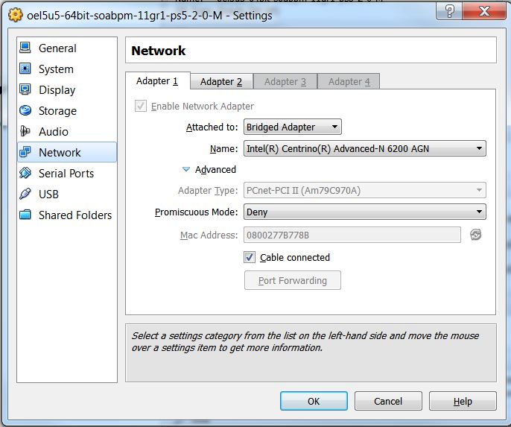The width and height of the screenshot is (511, 427).
Task: Click the Shared Folders folder icon
Action: pyautogui.click(x=25, y=215)
